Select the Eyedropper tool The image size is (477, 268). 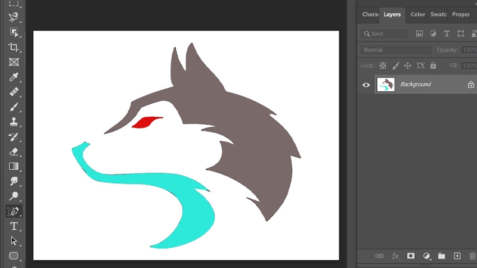14,77
